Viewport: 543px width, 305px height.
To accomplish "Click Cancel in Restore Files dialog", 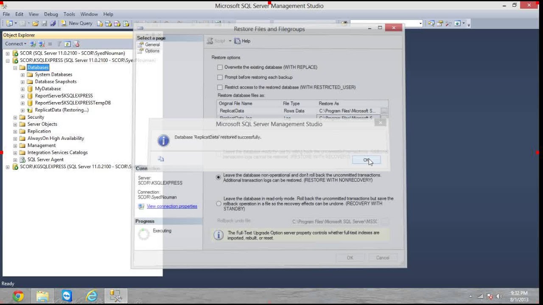I will (382, 258).
